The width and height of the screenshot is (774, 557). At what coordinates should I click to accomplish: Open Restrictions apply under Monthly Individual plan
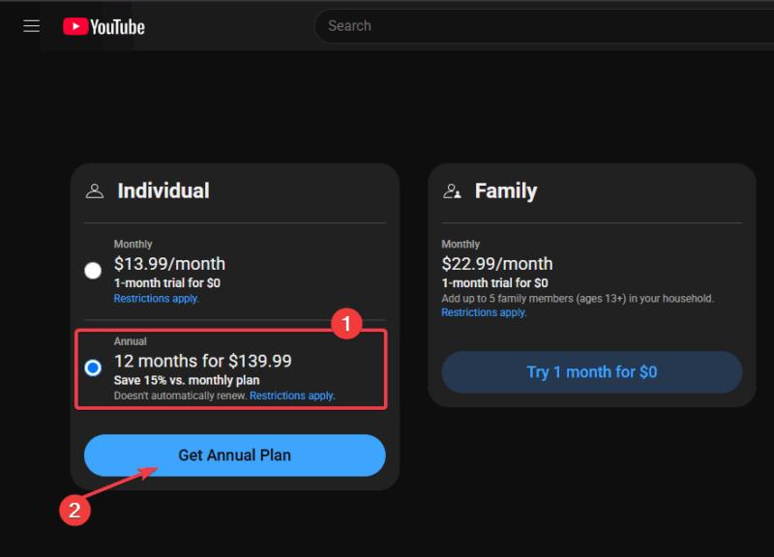click(x=156, y=298)
